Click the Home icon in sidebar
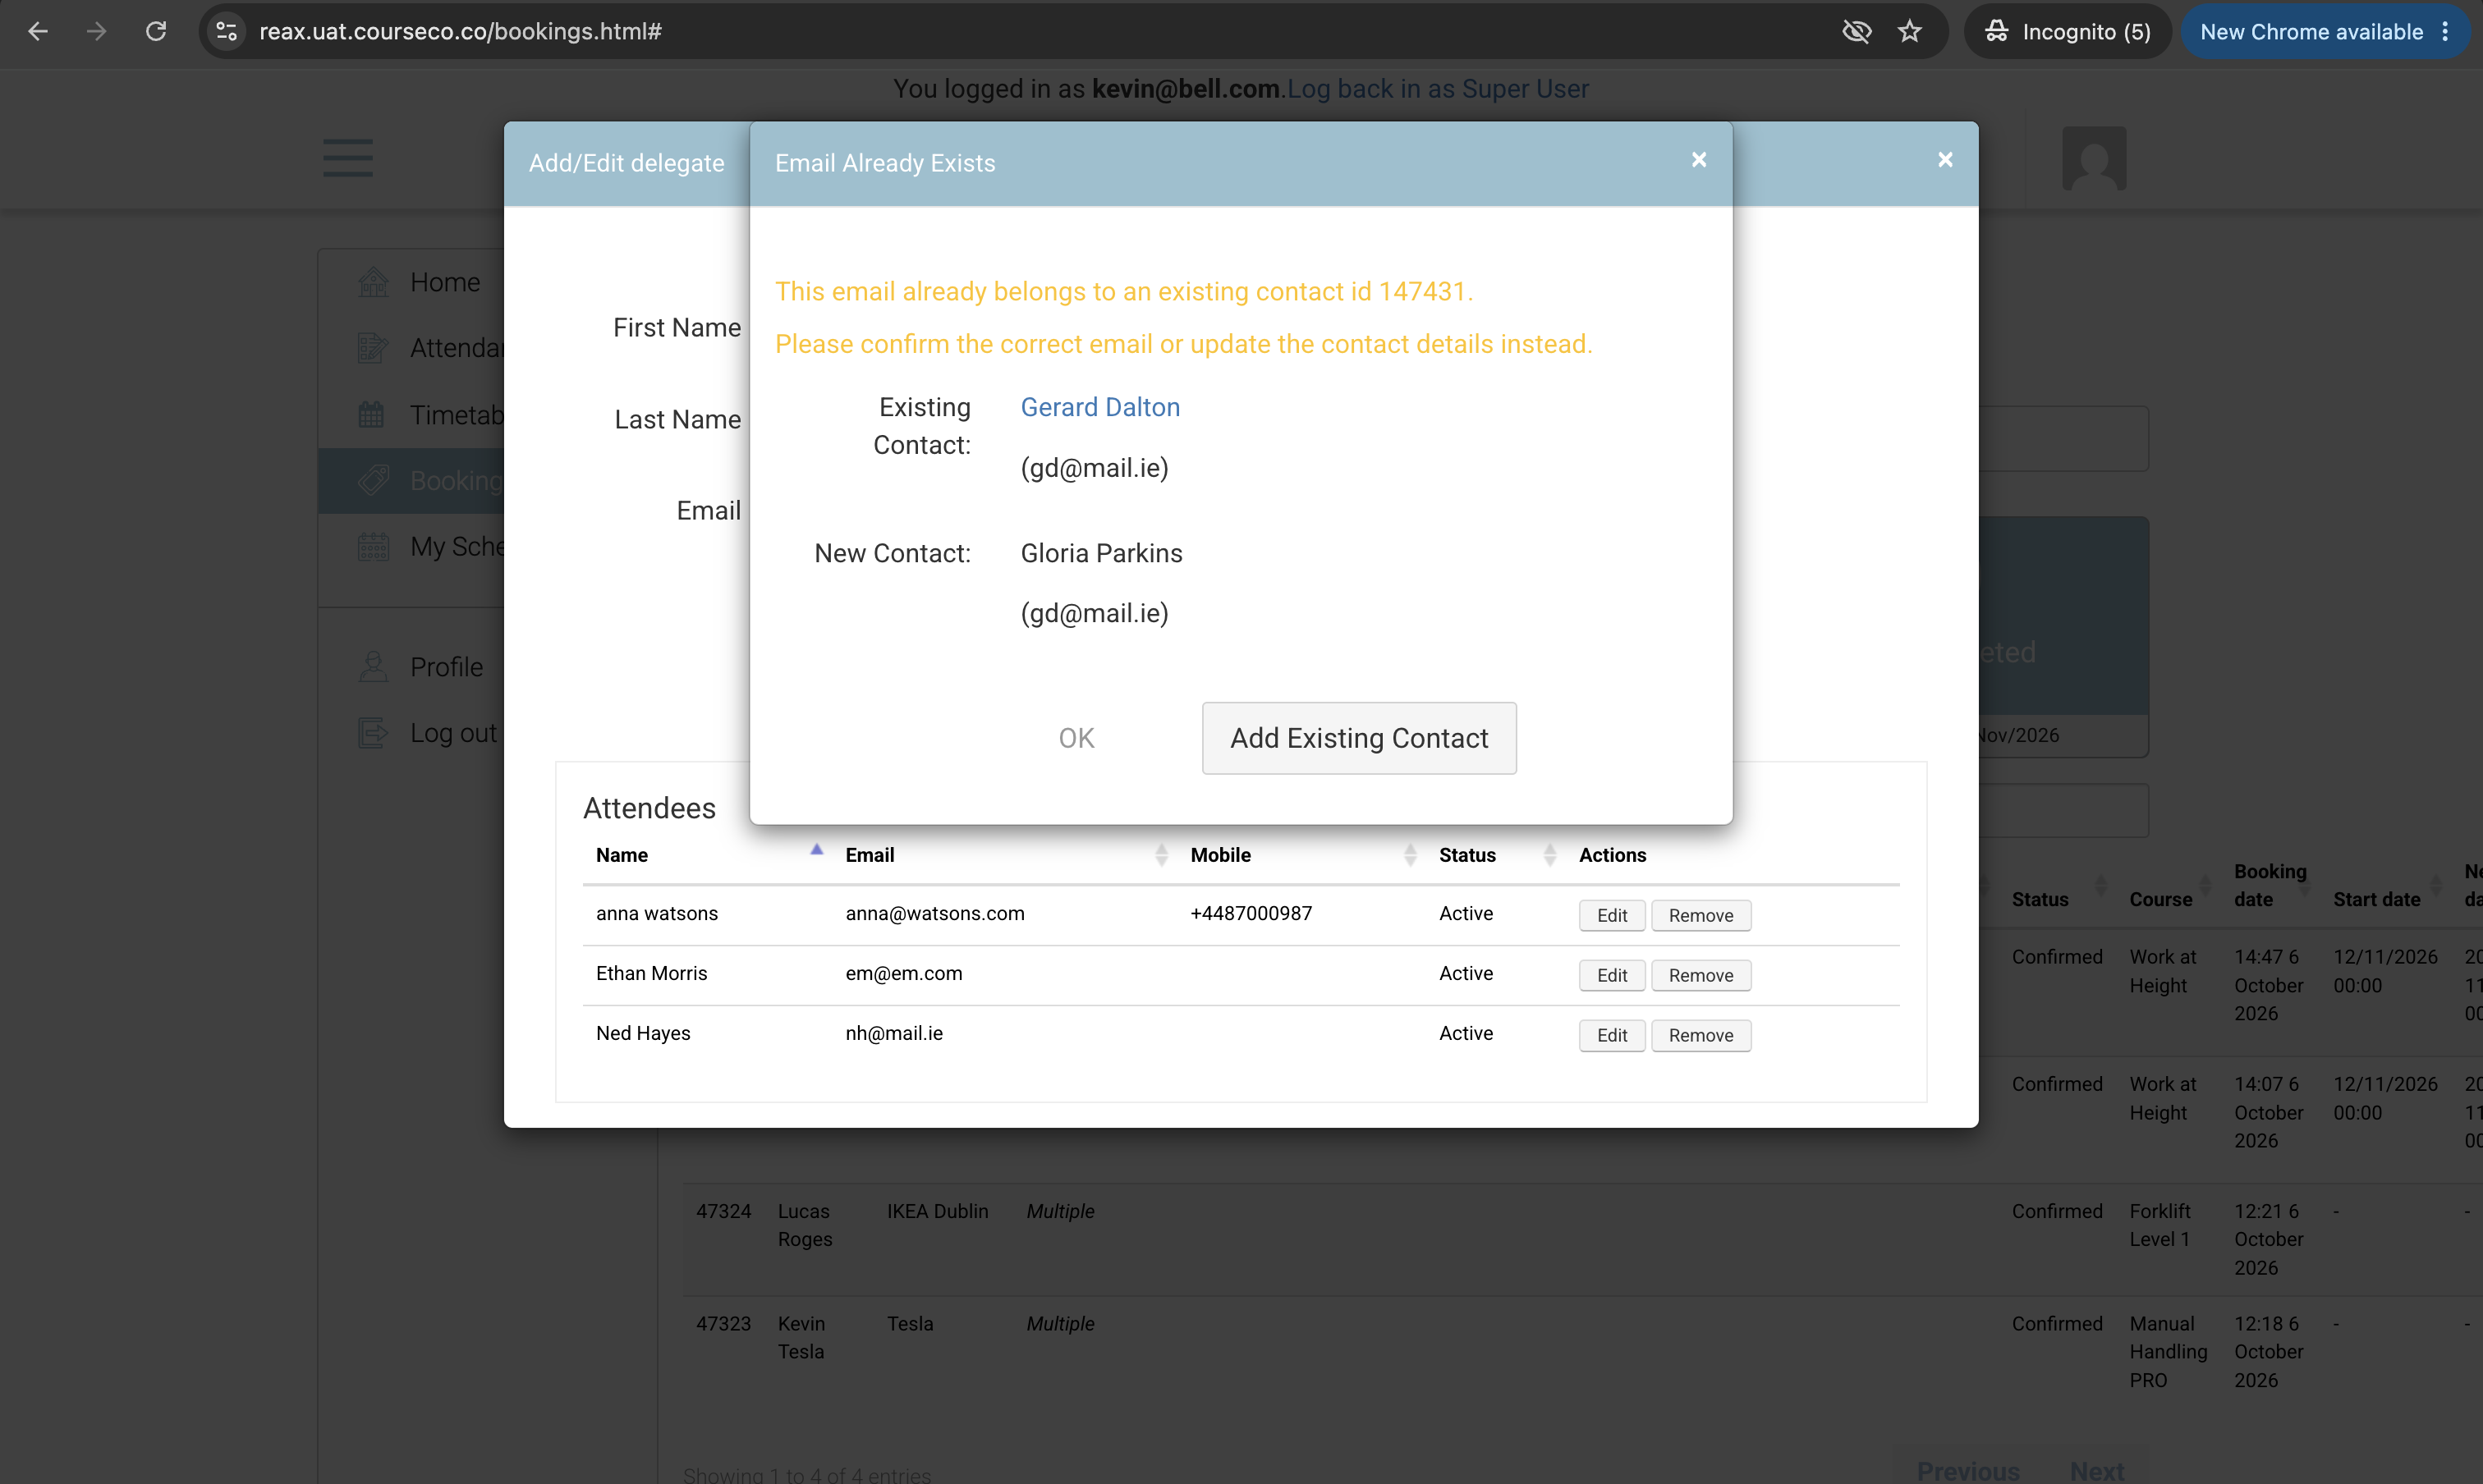The image size is (2483, 1484). pyautogui.click(x=373, y=282)
